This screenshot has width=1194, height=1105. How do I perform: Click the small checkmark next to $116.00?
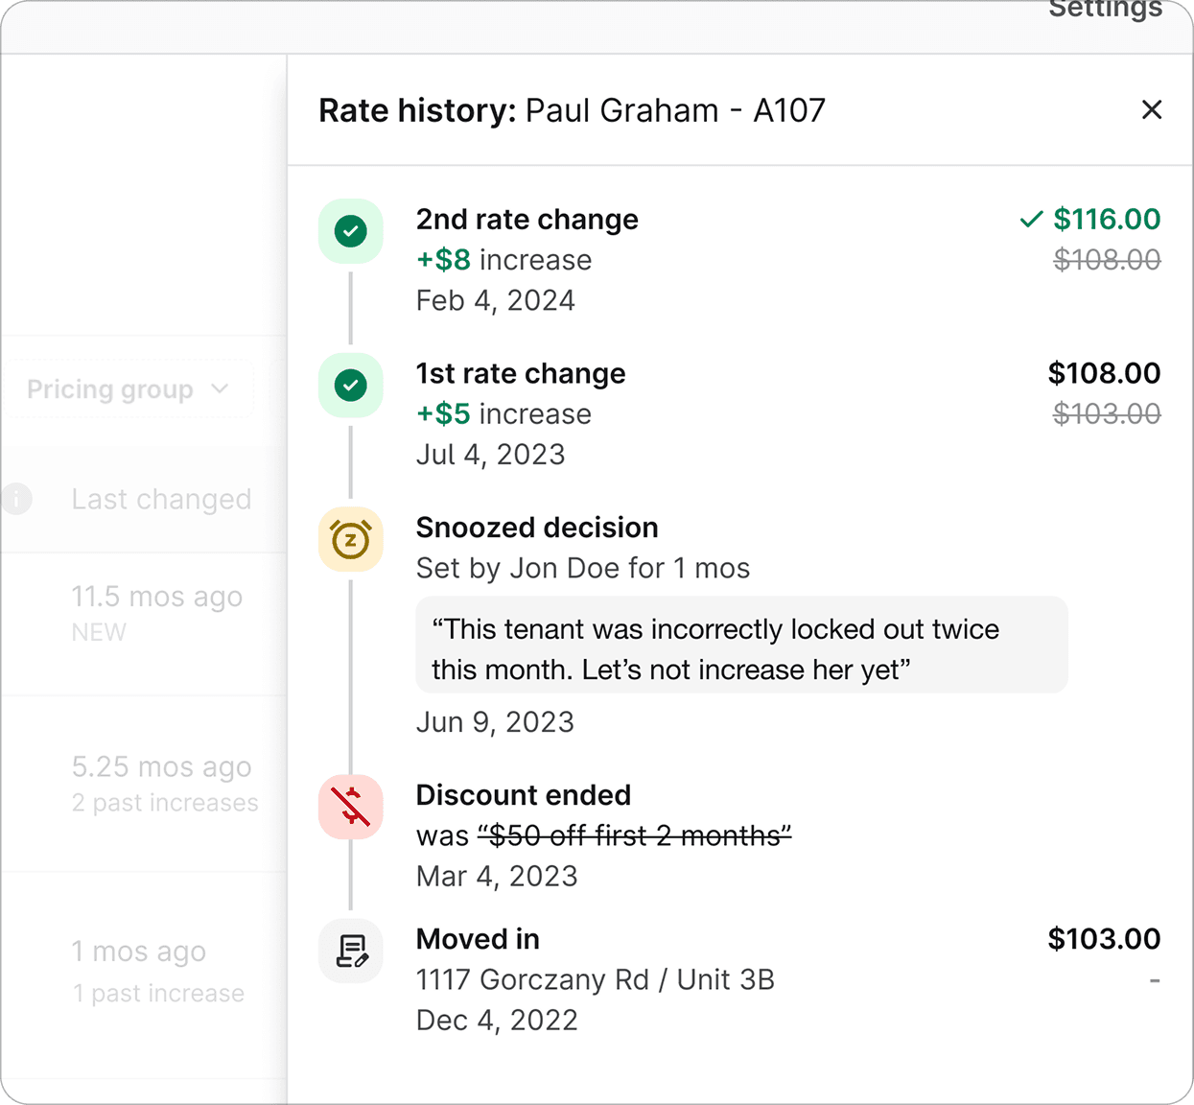(1031, 220)
